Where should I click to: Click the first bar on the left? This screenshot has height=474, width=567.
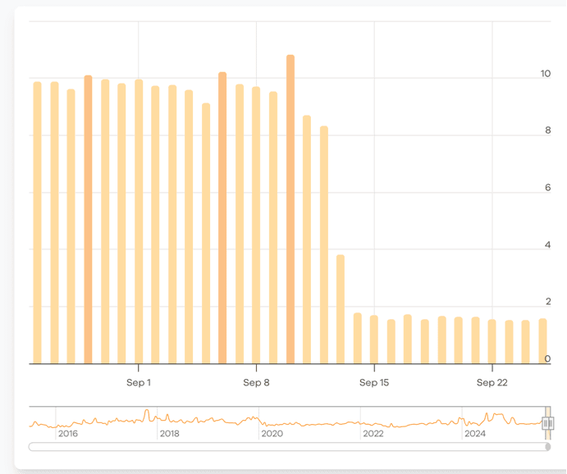click(37, 222)
